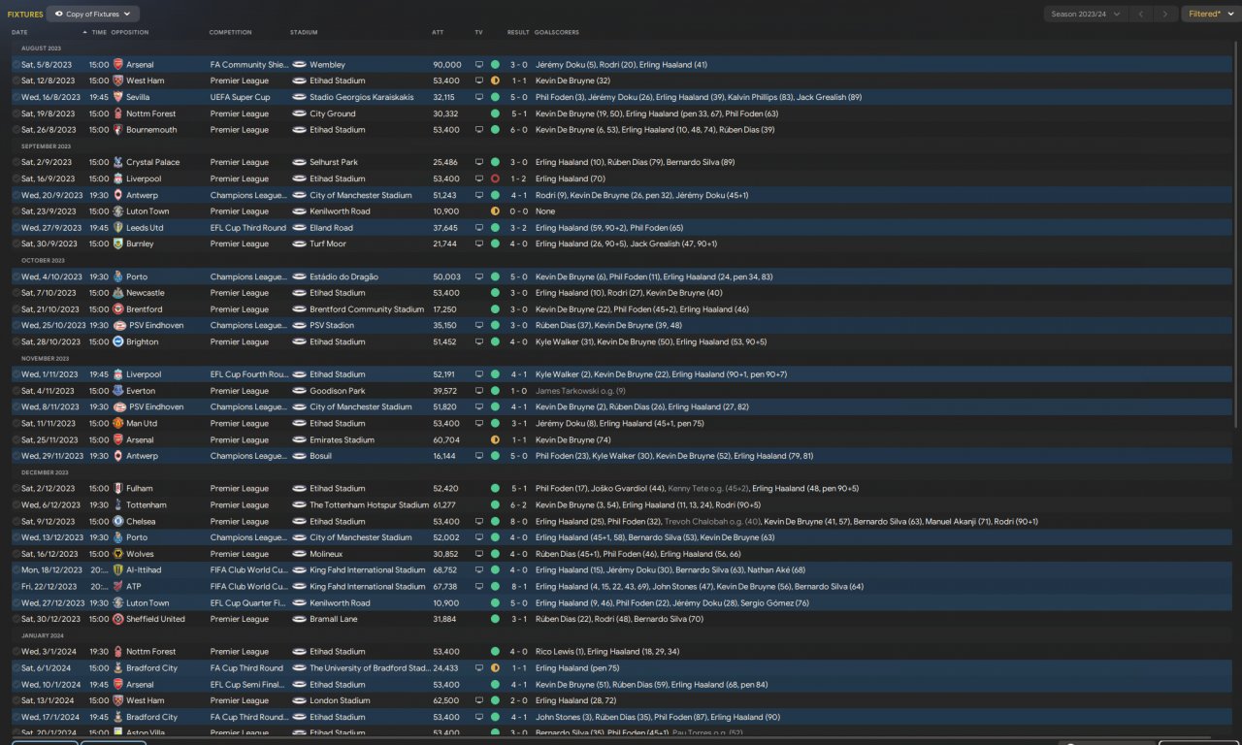Sort by the ATT attendance column header

[438, 32]
